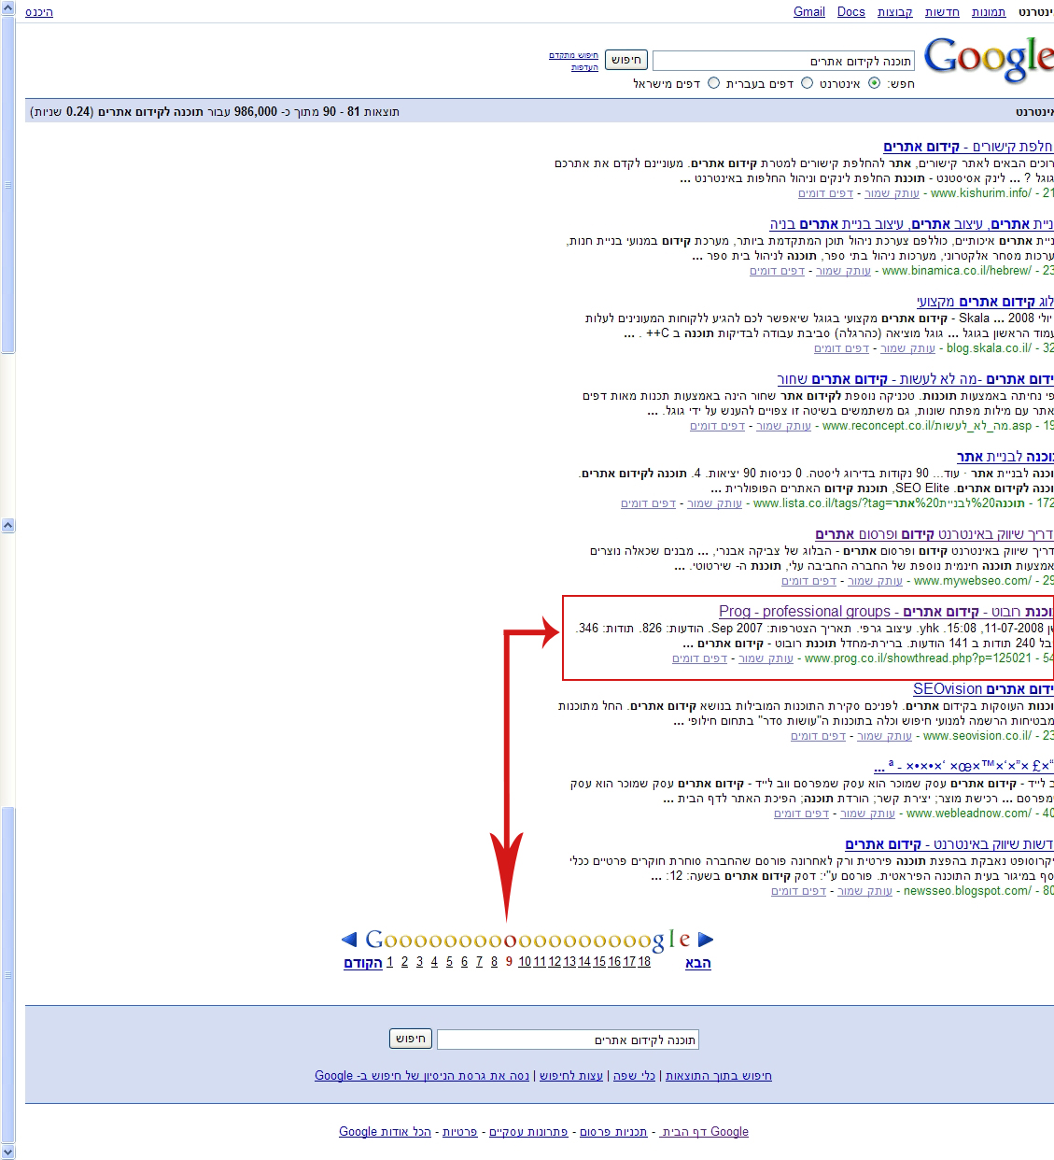
Task: Open the cached copy for www.mywebseo.com
Action: [875, 581]
